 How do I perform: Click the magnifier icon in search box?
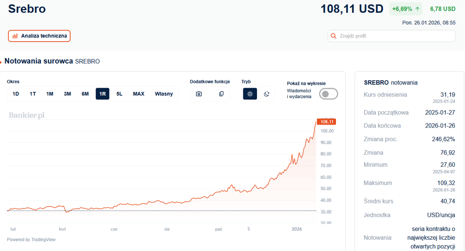point(334,36)
